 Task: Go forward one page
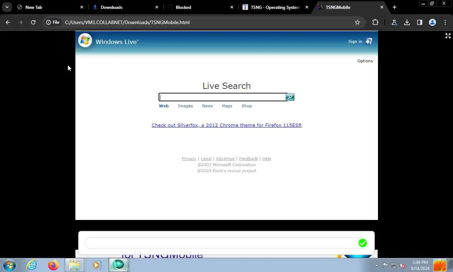point(21,22)
